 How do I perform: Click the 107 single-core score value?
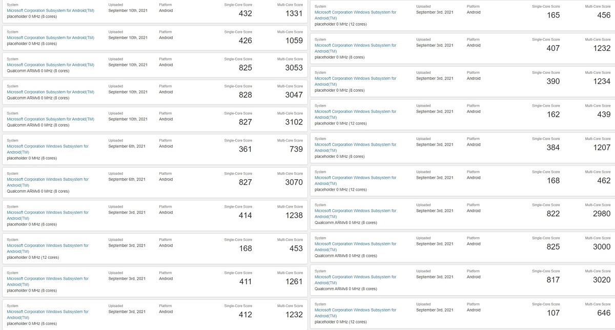coord(553,313)
